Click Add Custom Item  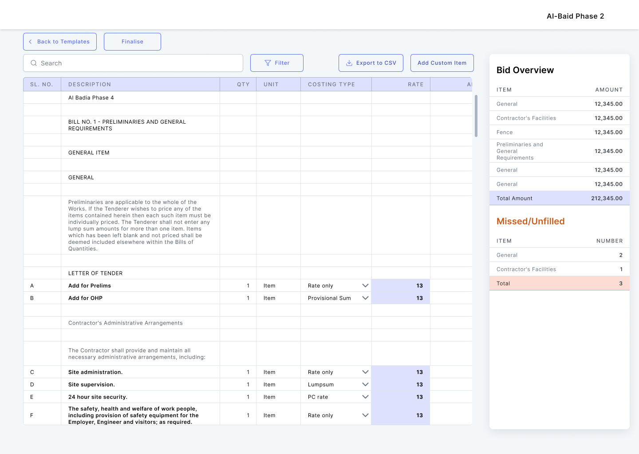442,63
